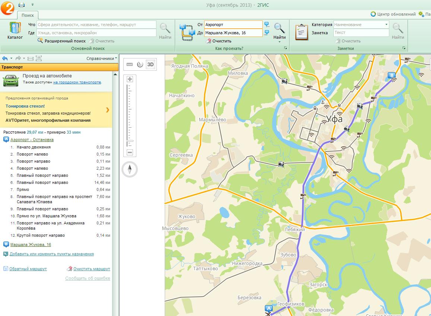Viewport: 431px width, 316px height.
Task: Open the Маршала Жукова, 16 destination link
Action: tap(31, 245)
